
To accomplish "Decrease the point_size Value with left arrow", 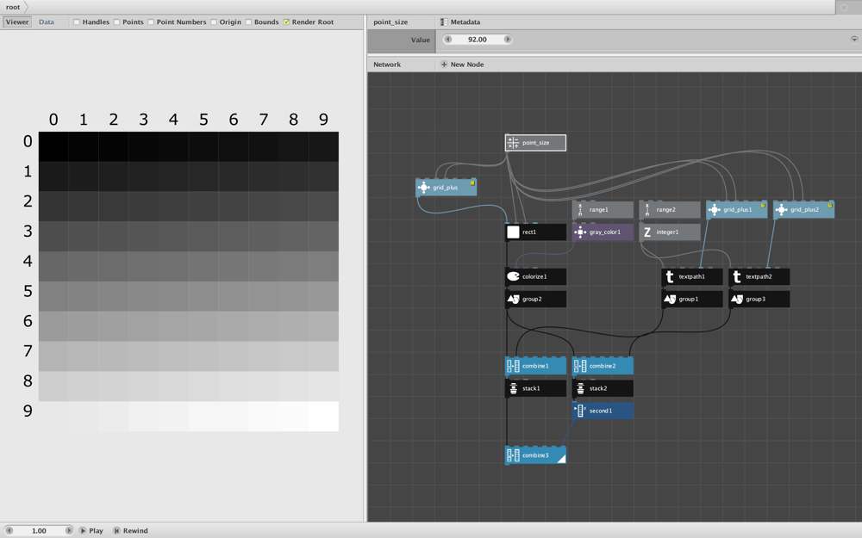I will (447, 40).
